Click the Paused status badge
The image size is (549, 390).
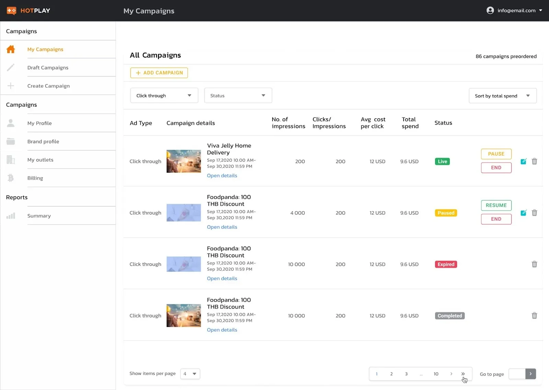pos(446,213)
